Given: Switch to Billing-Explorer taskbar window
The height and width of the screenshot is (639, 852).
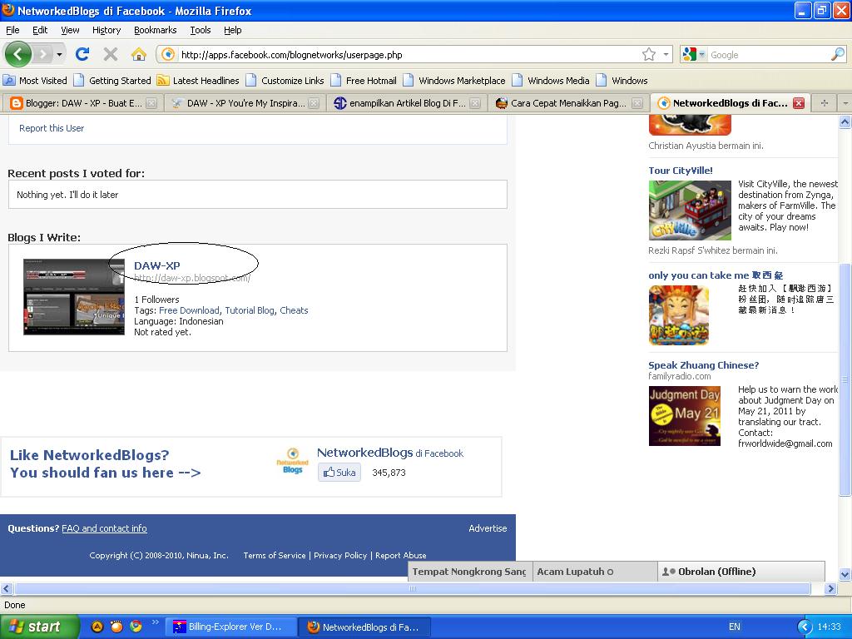Looking at the screenshot, I should click(230, 627).
